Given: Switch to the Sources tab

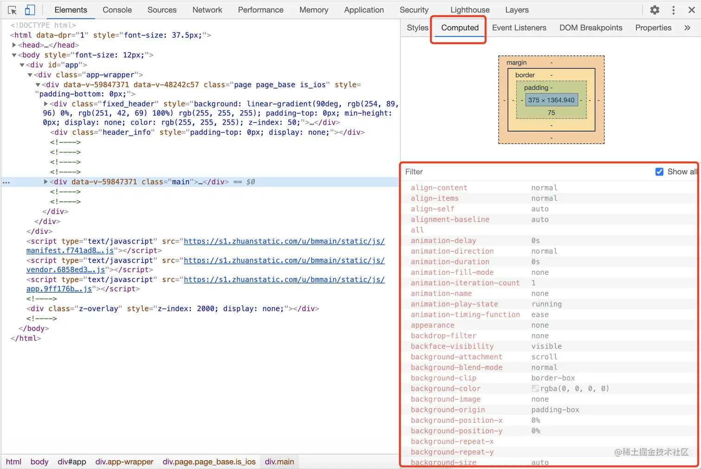Looking at the screenshot, I should click(162, 10).
